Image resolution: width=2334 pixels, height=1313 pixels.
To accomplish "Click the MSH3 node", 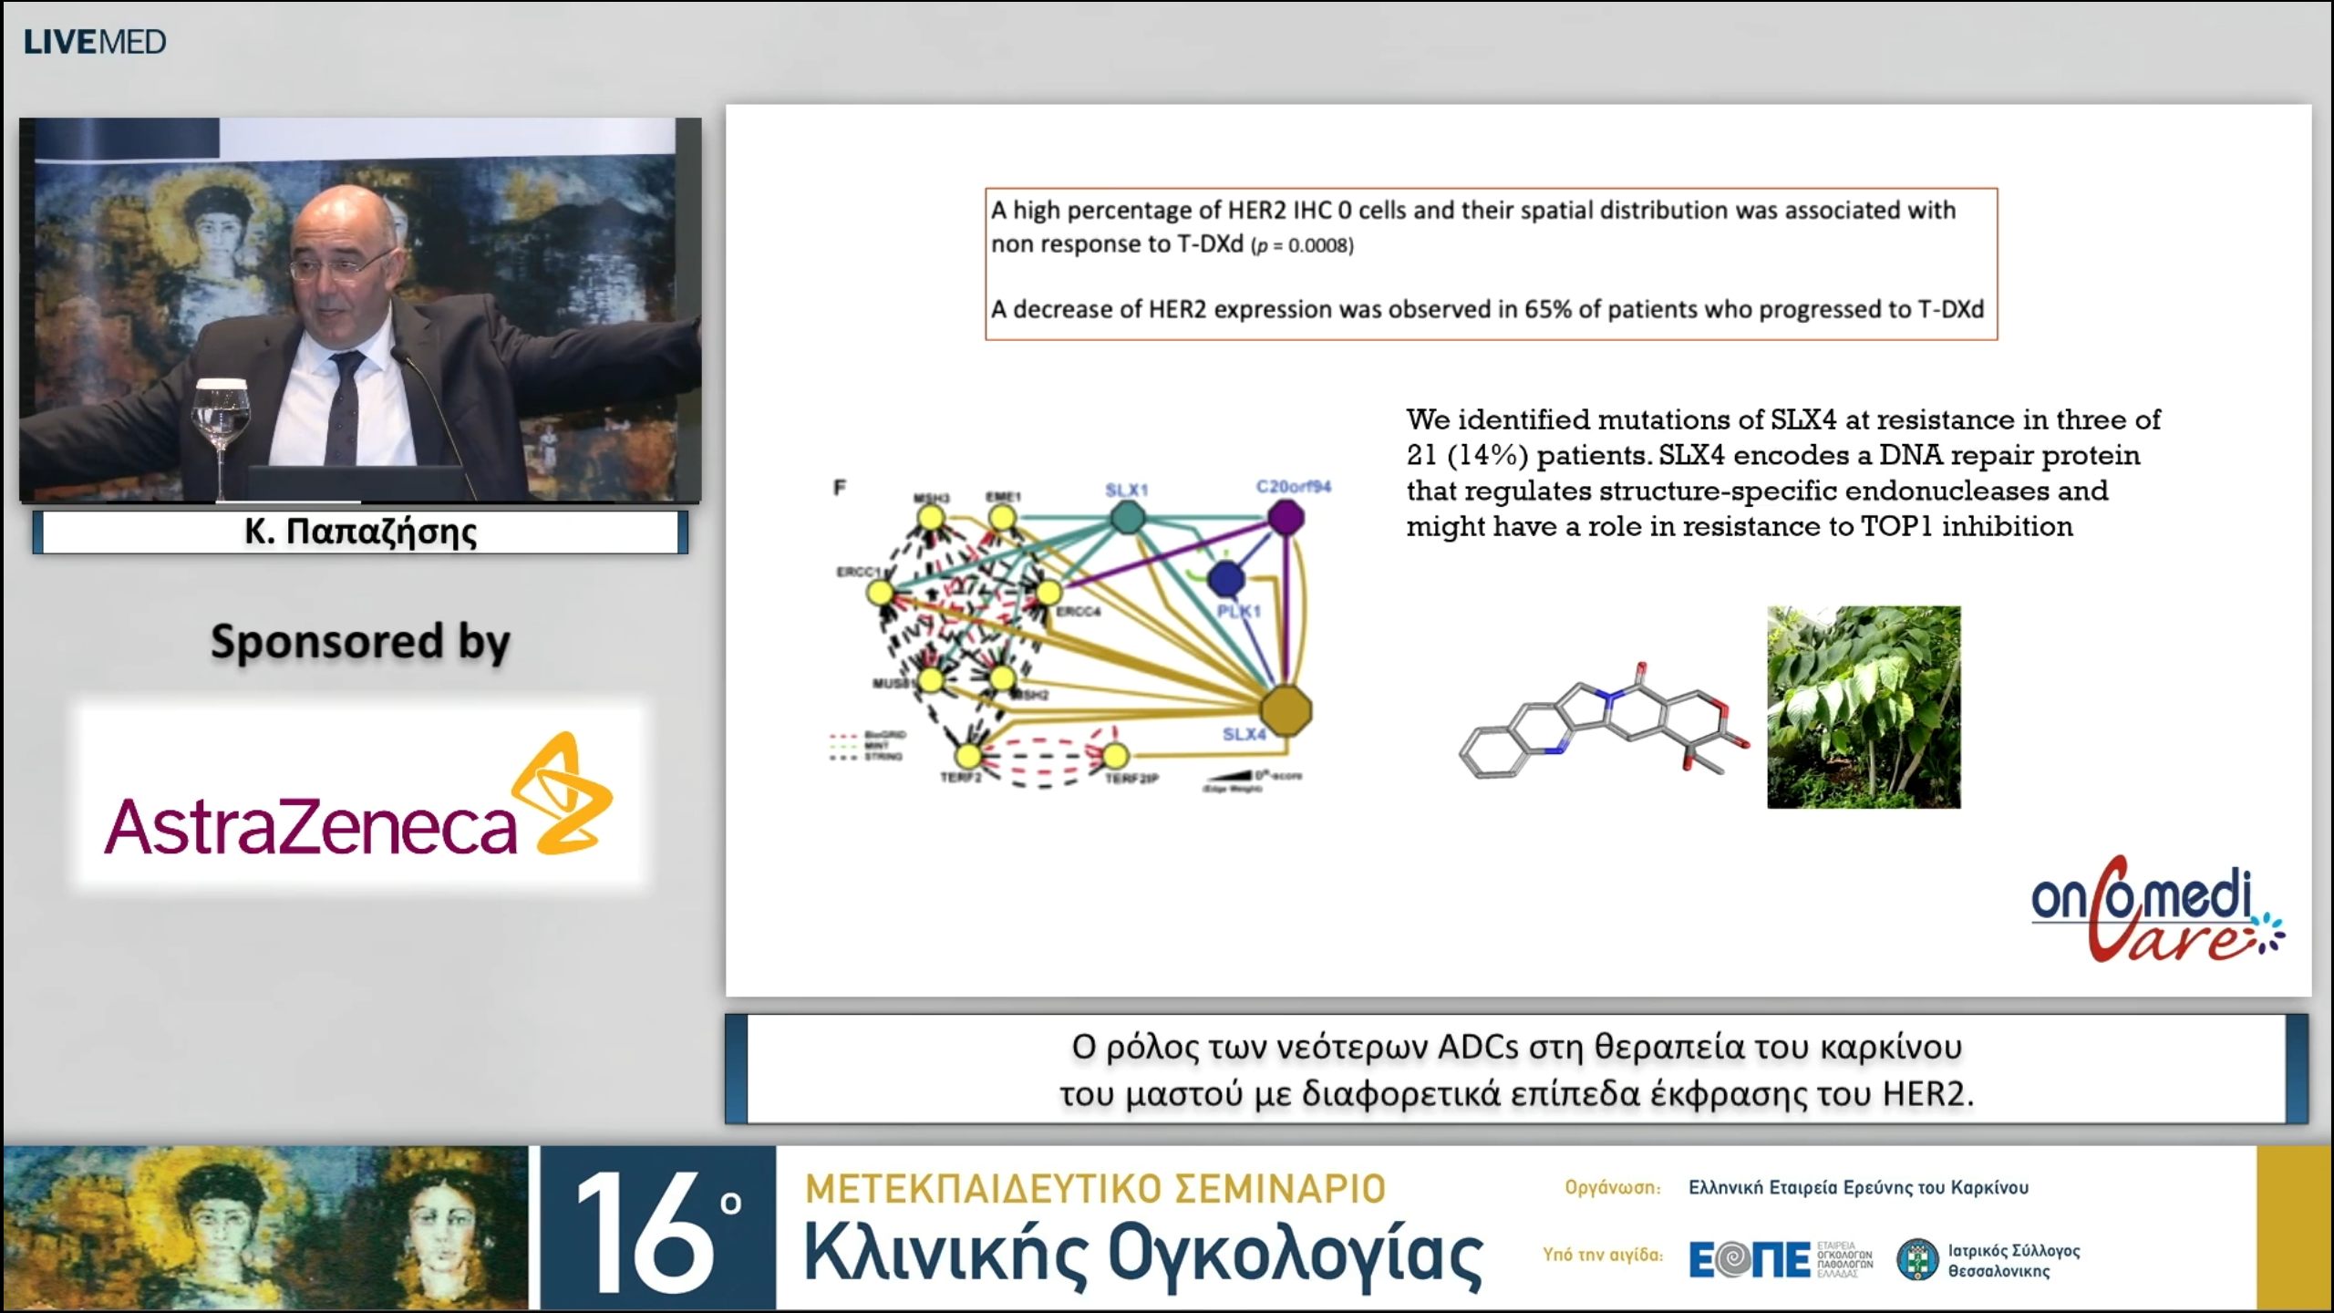I will pyautogui.click(x=930, y=518).
